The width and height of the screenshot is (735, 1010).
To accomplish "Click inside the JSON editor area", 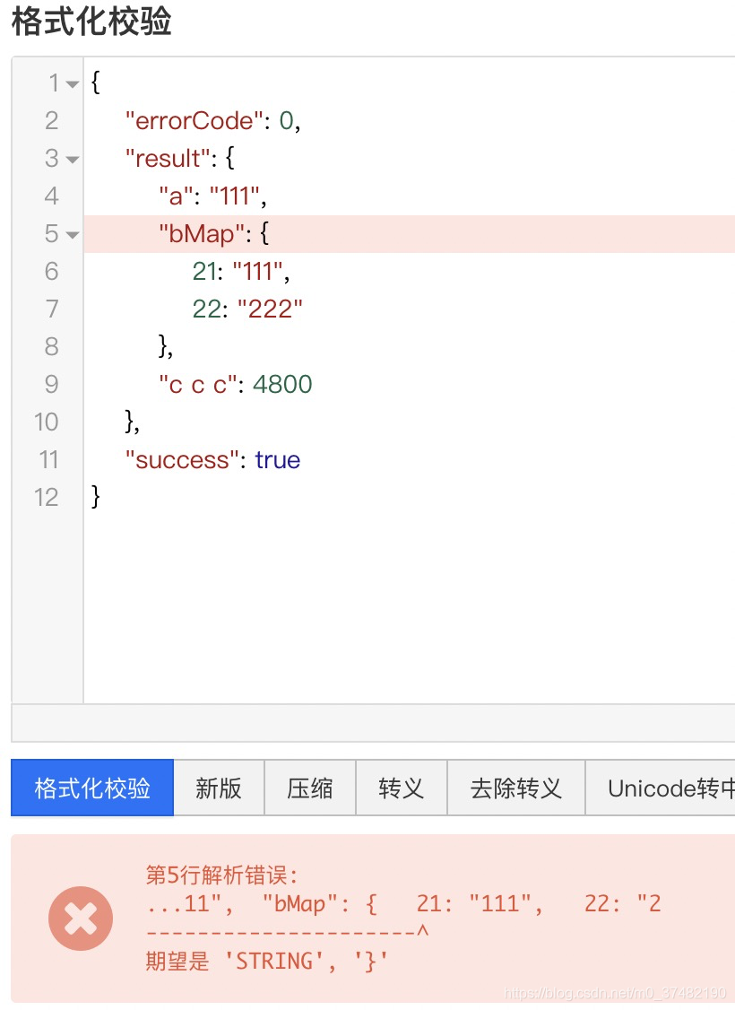I will click(x=359, y=583).
